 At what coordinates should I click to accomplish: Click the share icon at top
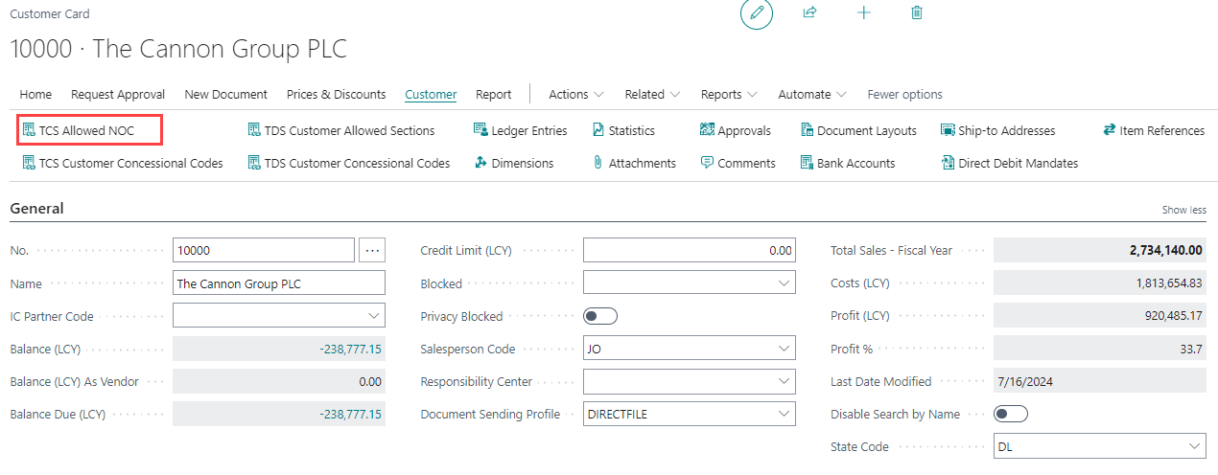click(x=809, y=13)
